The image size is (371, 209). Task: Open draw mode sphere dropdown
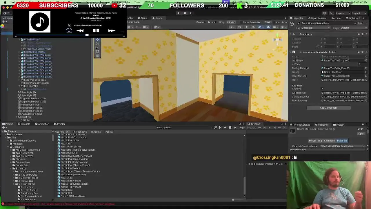[x=232, y=27]
